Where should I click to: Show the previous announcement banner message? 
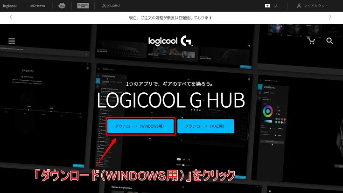(x=11, y=17)
